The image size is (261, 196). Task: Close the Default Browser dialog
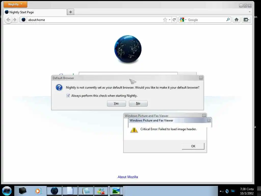click(x=201, y=78)
